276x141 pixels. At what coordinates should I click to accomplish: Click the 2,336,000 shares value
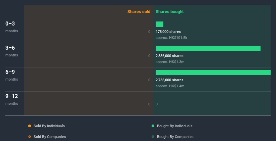point(169,56)
